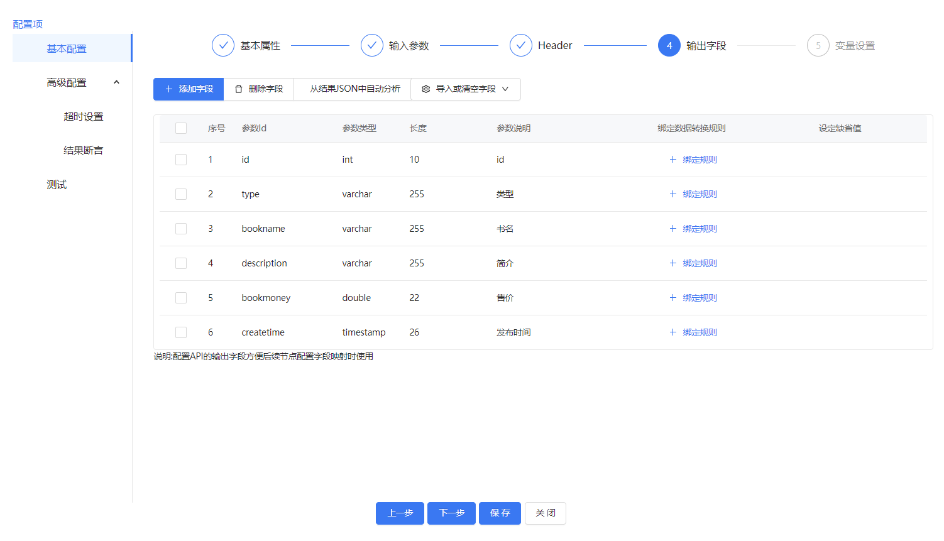Viewport: 944px width, 541px height.
Task: Click the 书名 description cell
Action: coord(505,229)
